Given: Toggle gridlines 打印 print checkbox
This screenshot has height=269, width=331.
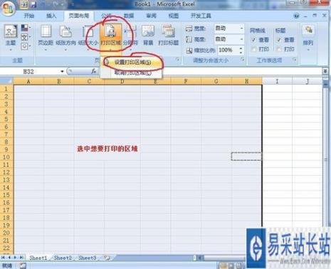Looking at the screenshot, I should [253, 49].
